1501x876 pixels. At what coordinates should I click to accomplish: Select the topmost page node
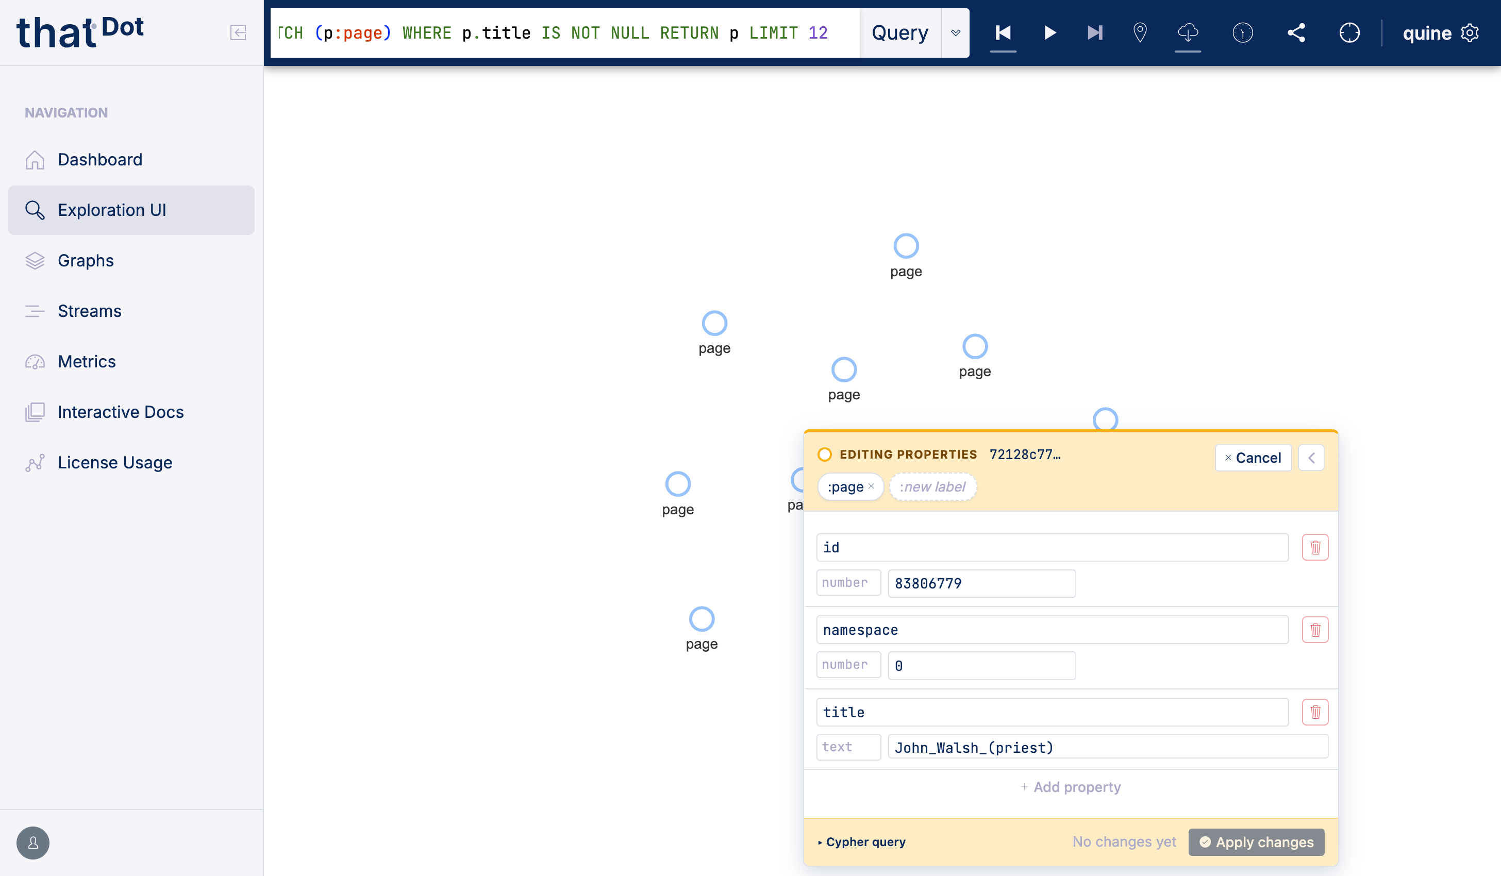click(906, 246)
